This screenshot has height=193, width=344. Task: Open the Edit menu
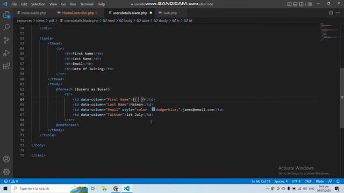coord(24,4)
